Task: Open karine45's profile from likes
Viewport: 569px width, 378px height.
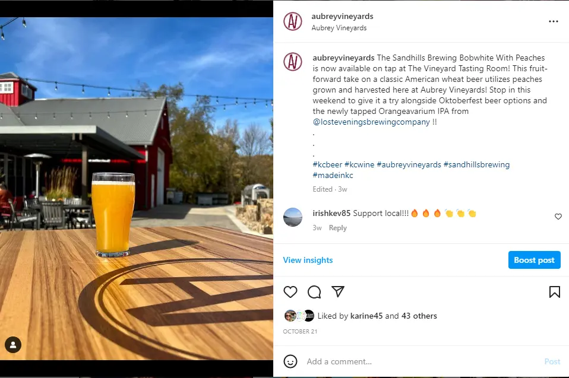Action: click(366, 316)
